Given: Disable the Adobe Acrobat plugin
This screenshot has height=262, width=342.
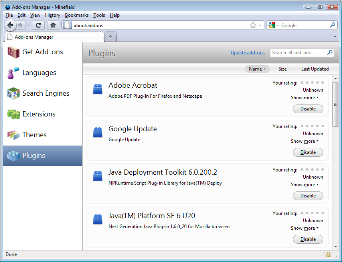Looking at the screenshot, I should pyautogui.click(x=308, y=109).
